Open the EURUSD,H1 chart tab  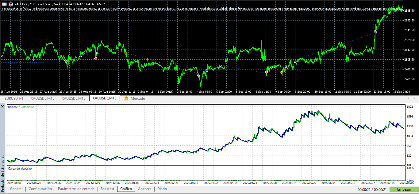(x=14, y=98)
